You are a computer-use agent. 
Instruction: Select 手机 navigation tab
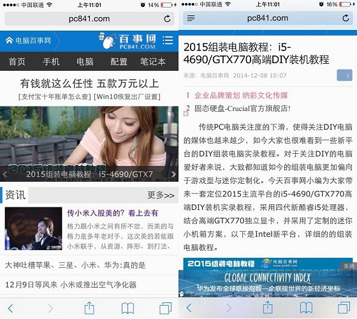coord(51,61)
